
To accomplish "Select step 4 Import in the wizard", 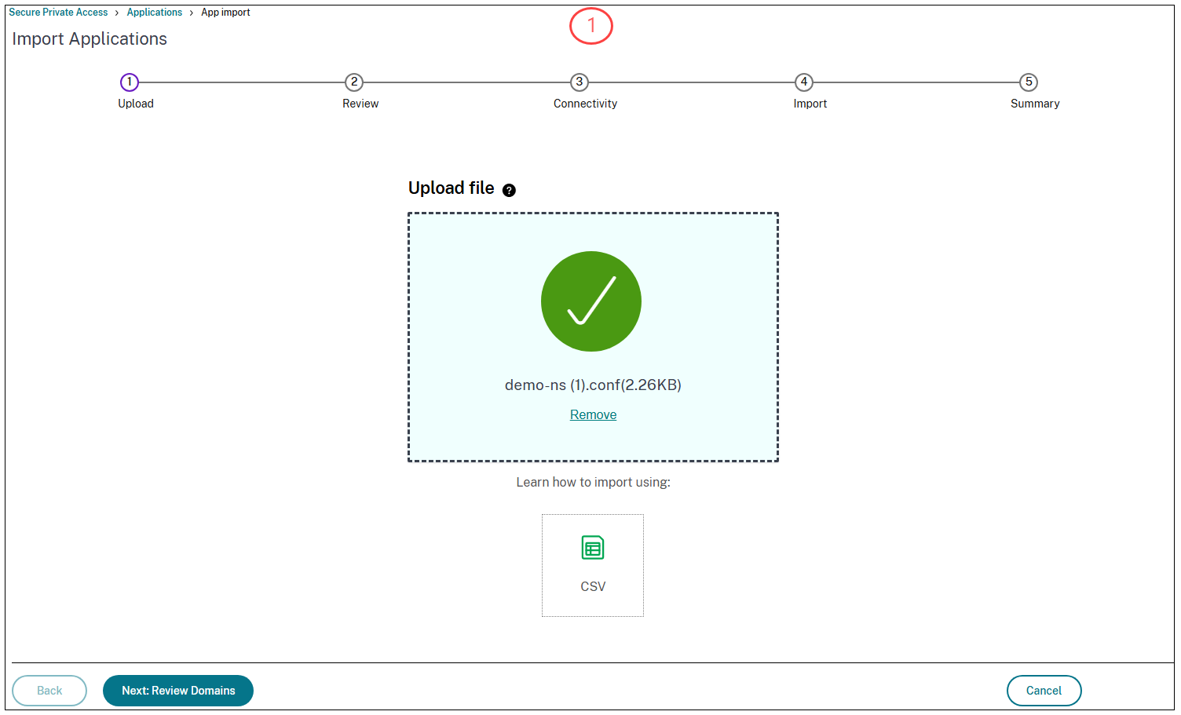I will coord(804,82).
